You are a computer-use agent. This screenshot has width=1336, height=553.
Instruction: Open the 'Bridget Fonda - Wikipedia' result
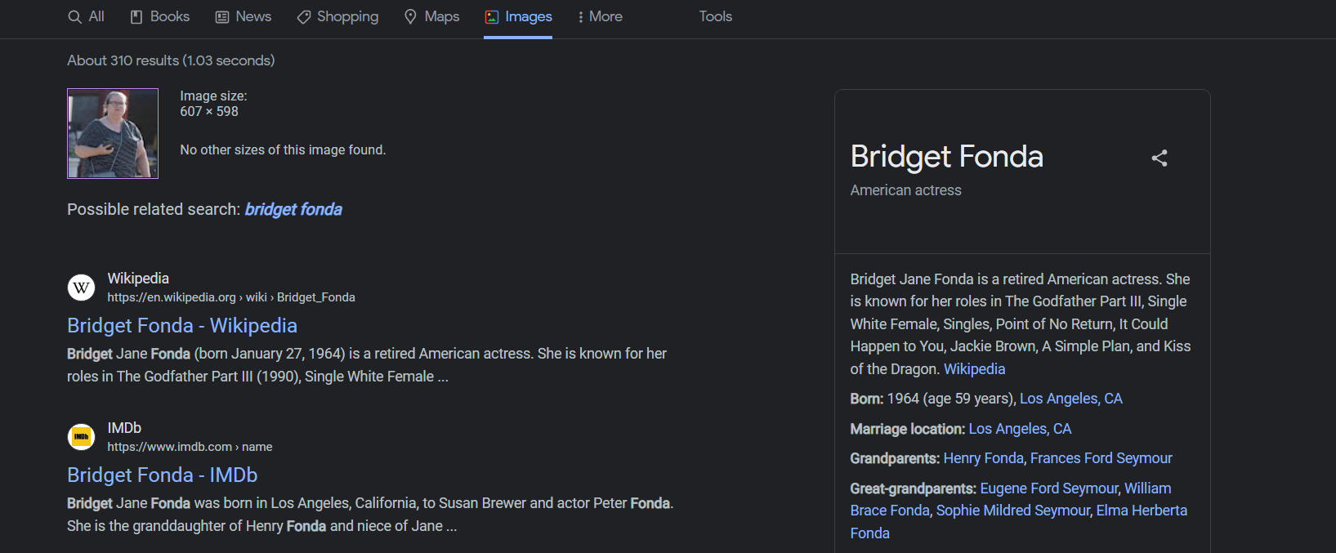[182, 325]
